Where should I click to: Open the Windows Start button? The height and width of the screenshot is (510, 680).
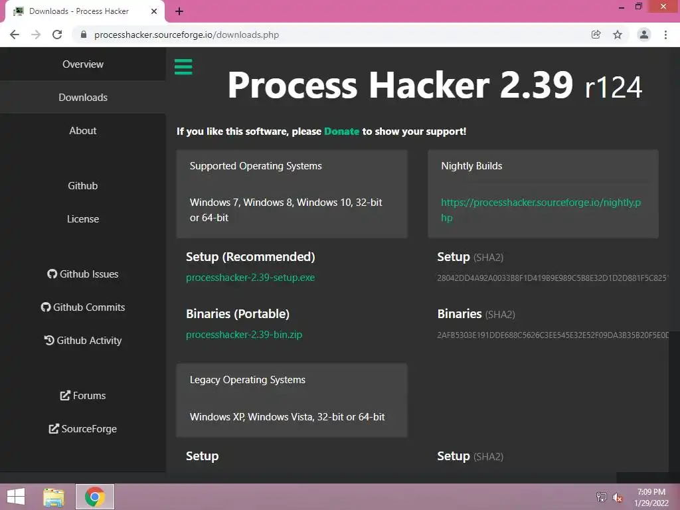point(16,497)
